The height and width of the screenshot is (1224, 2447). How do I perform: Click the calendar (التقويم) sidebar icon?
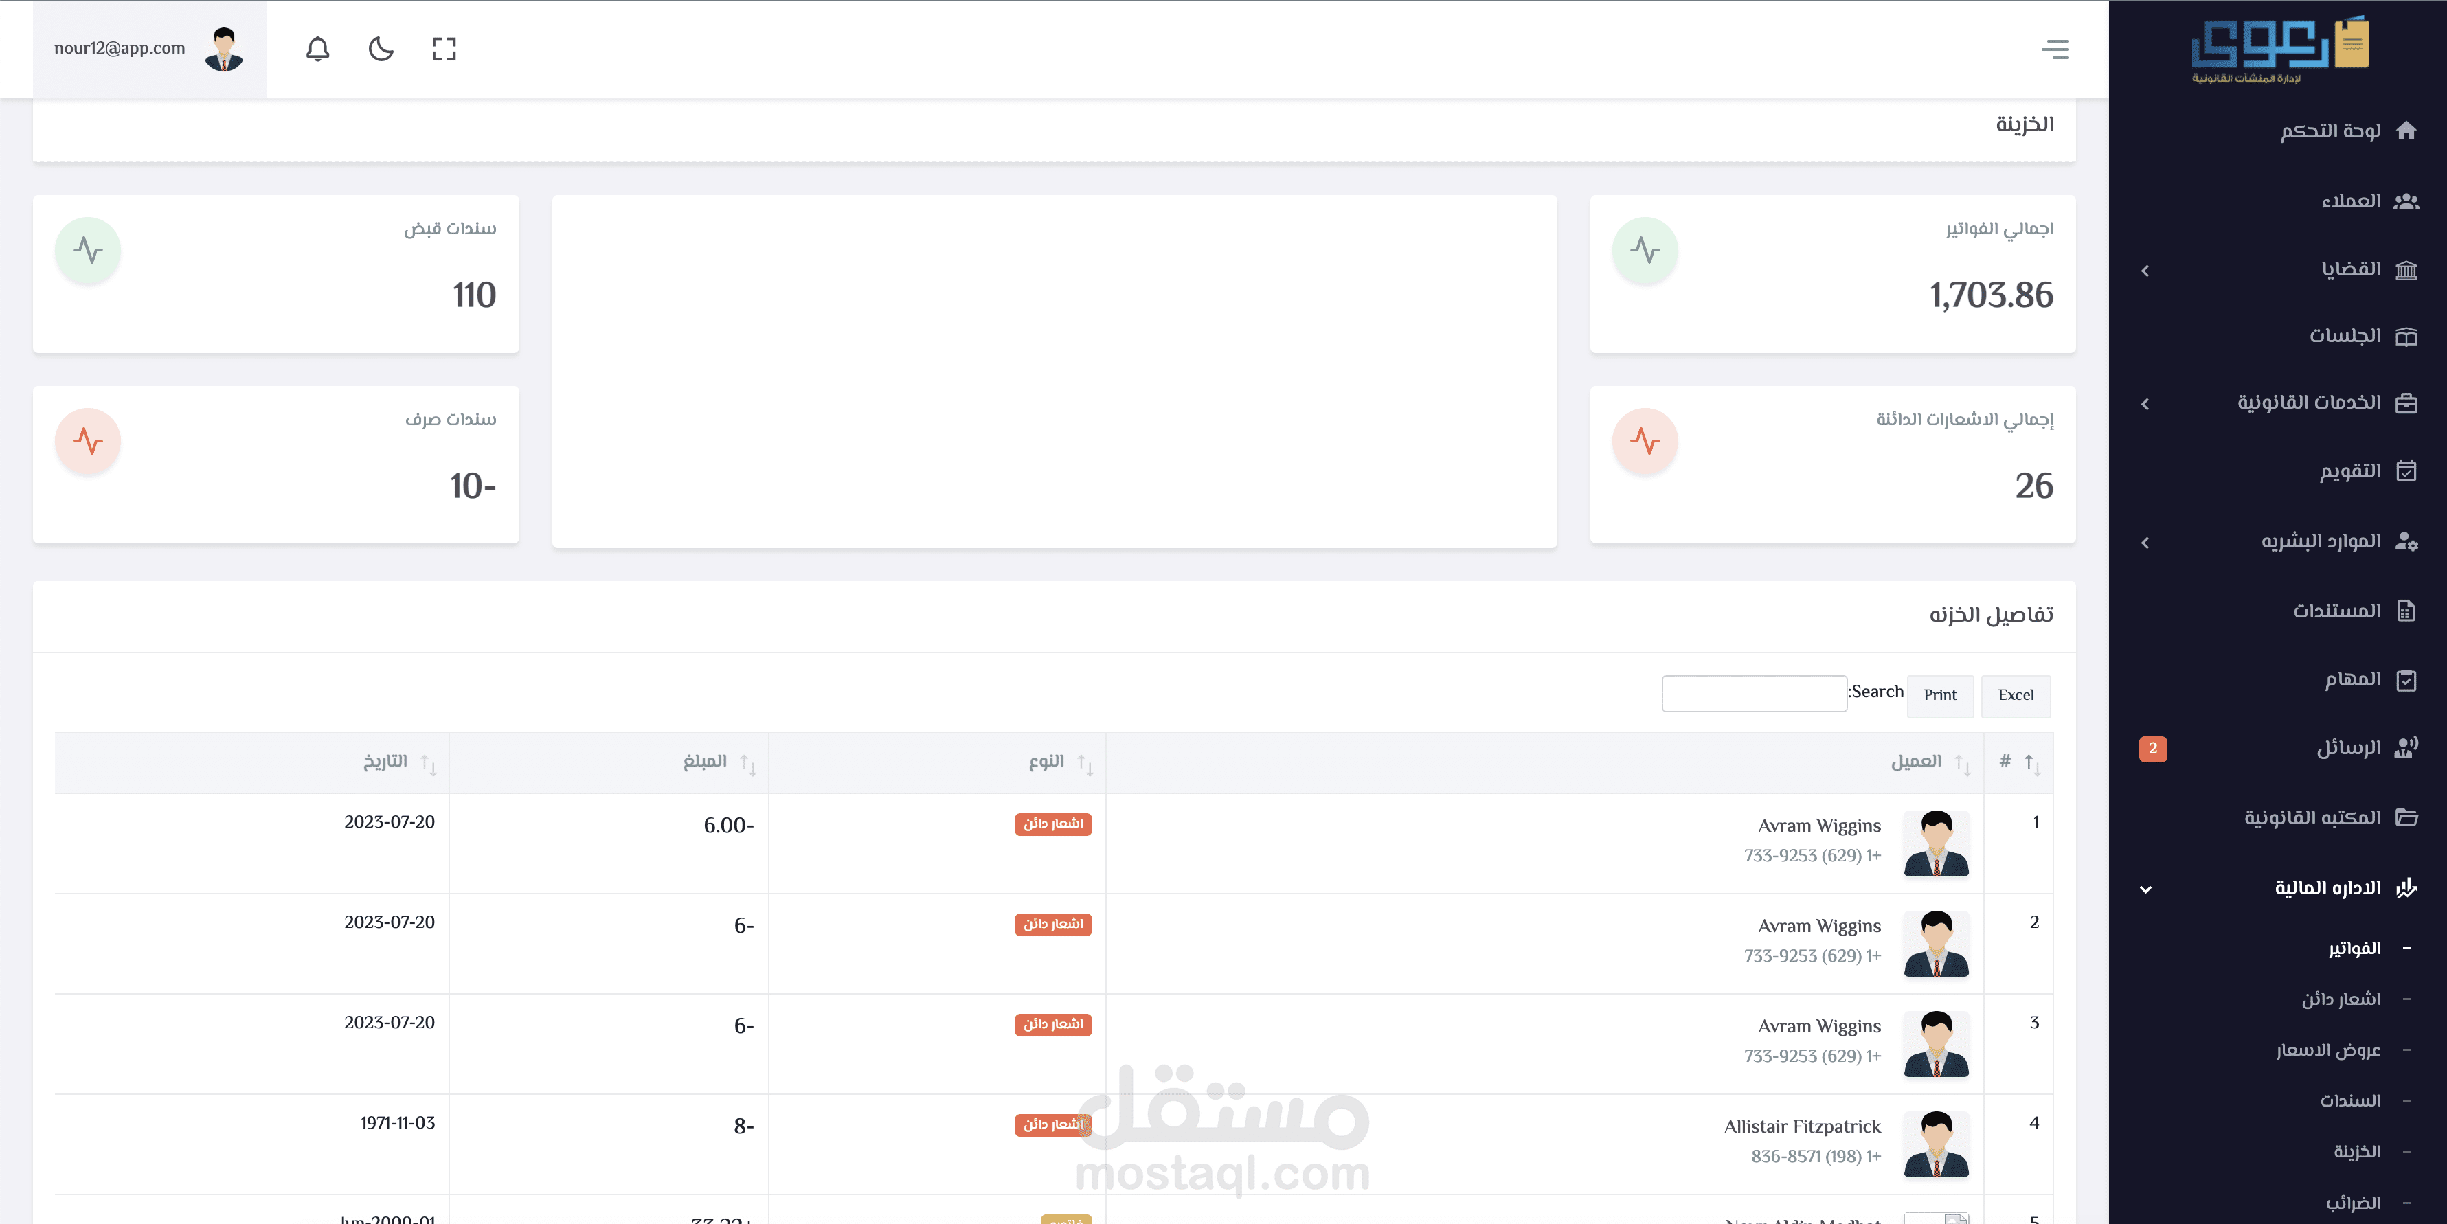(2405, 471)
